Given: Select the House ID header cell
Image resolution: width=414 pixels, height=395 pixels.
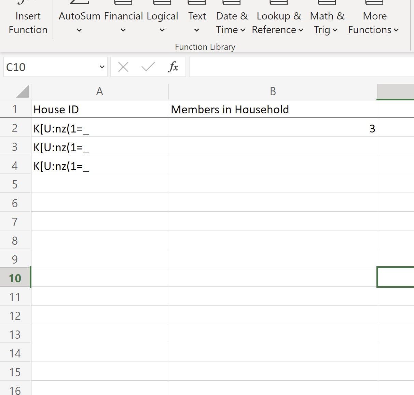Looking at the screenshot, I should tap(99, 109).
